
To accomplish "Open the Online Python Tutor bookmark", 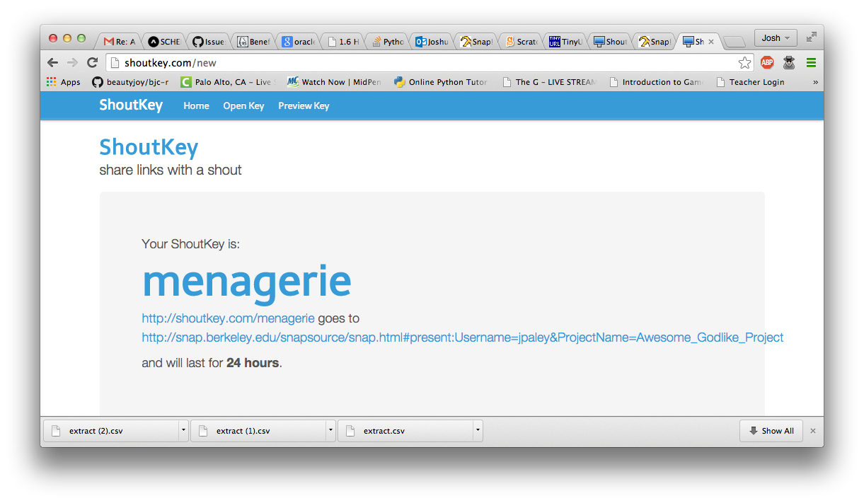I will (441, 82).
